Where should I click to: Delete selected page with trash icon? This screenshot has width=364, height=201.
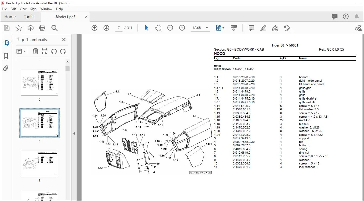point(35,51)
